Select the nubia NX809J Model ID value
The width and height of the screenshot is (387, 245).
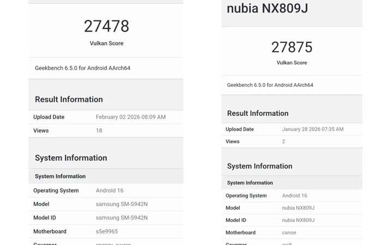pyautogui.click(x=298, y=220)
